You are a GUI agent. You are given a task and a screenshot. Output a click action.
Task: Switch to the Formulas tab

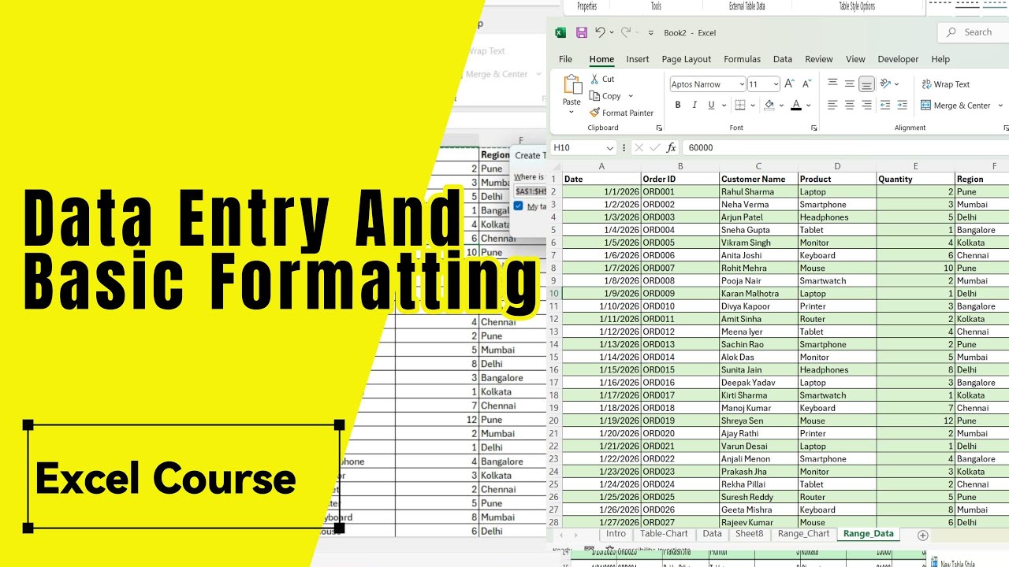743,59
